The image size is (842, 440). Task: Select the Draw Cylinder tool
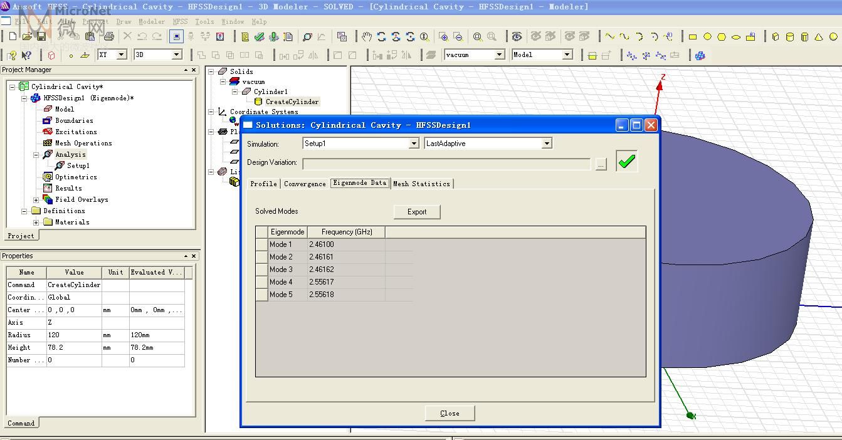[x=789, y=36]
